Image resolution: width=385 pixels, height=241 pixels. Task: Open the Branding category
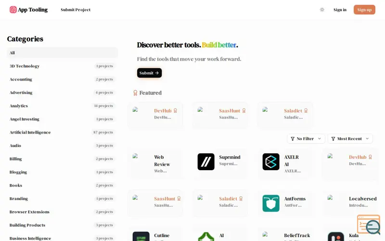pos(63,199)
